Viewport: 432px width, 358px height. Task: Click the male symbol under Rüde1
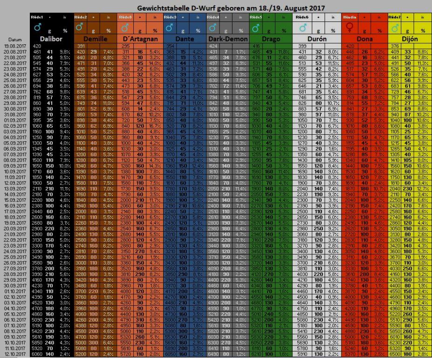[37, 28]
